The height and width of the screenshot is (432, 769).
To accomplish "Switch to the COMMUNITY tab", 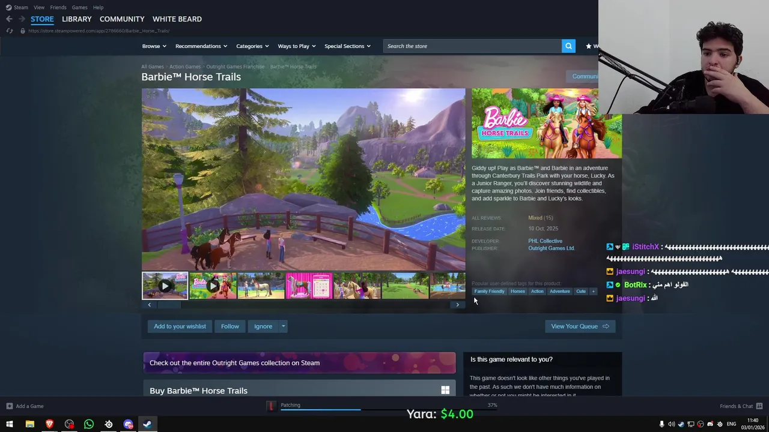I will pos(122,19).
